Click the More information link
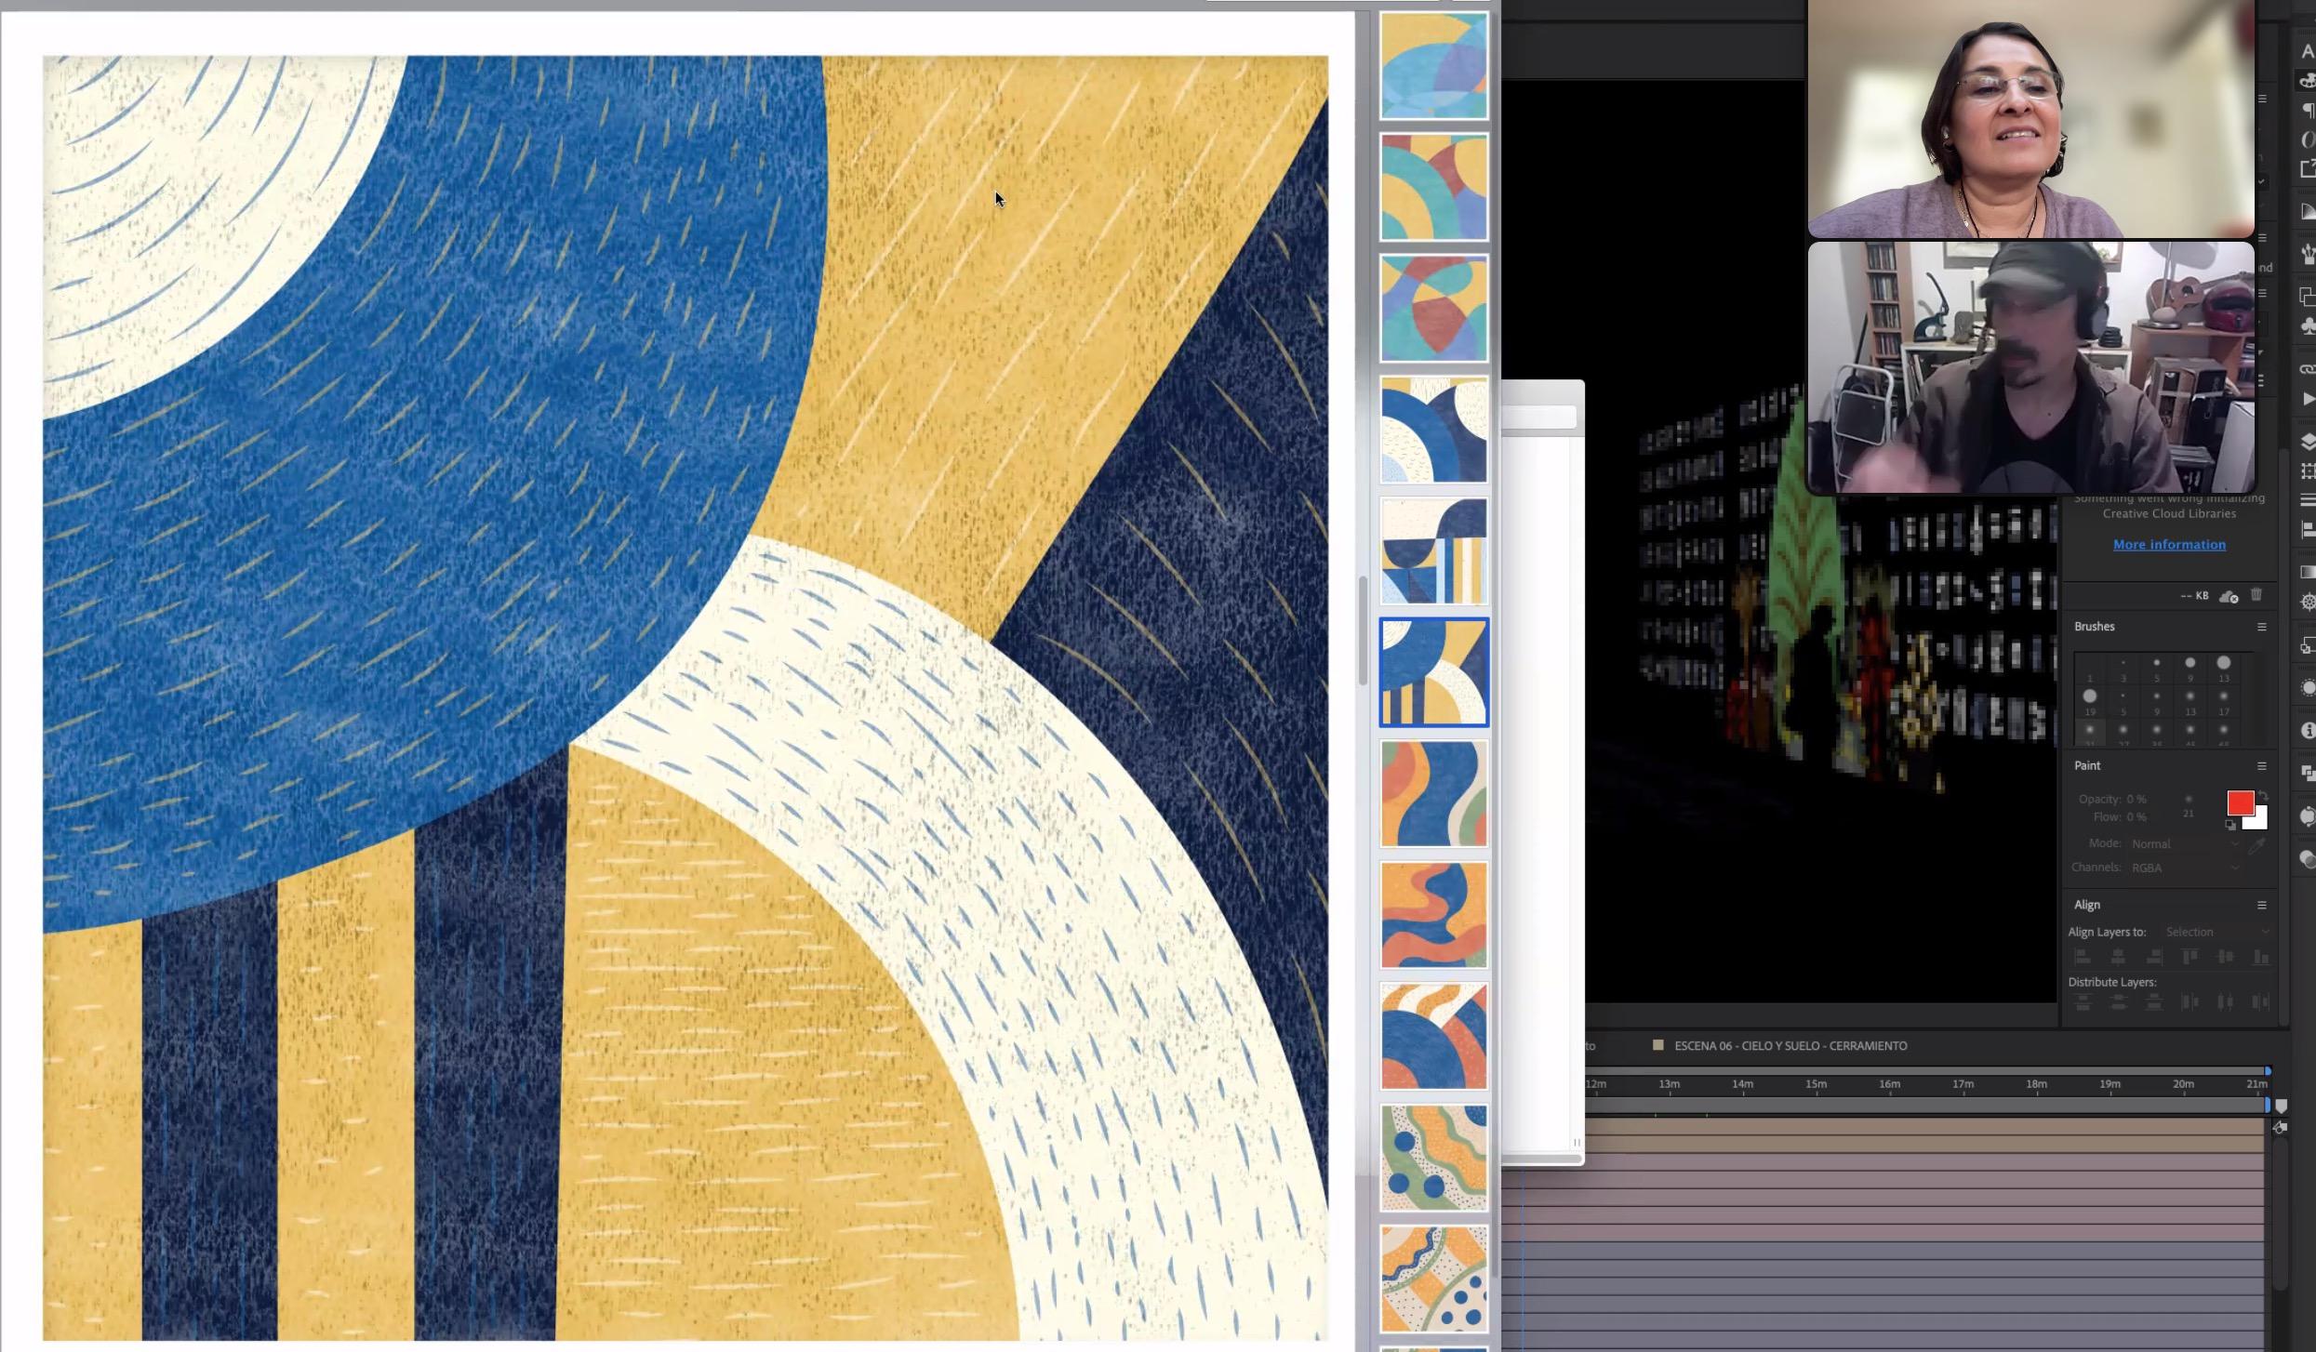The width and height of the screenshot is (2316, 1352). [x=2169, y=545]
